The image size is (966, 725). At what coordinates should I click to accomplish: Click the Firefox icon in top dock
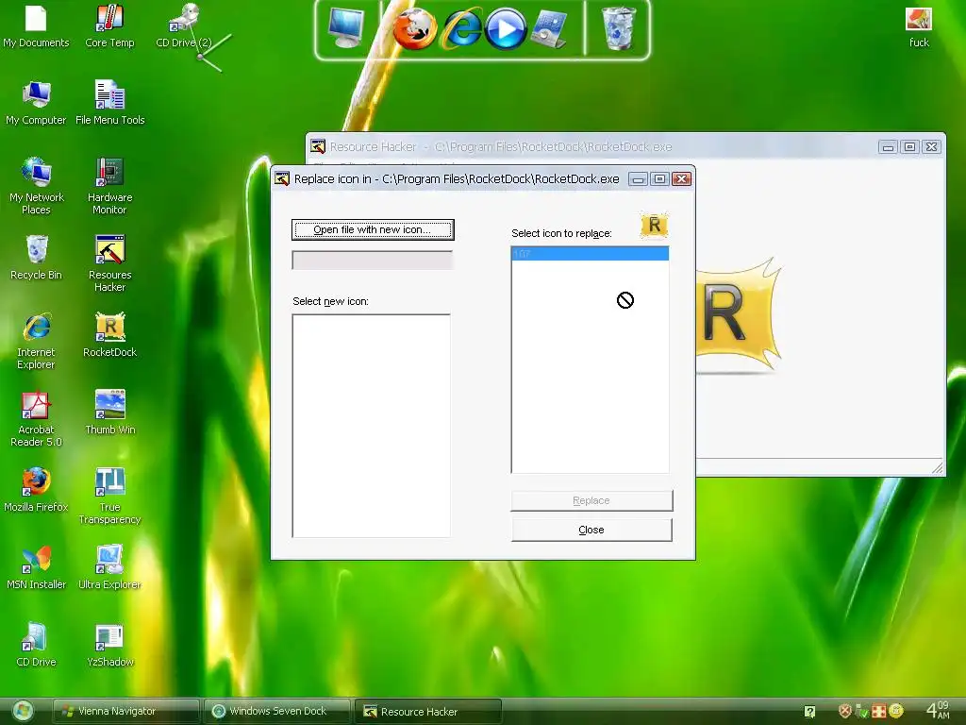(x=415, y=28)
